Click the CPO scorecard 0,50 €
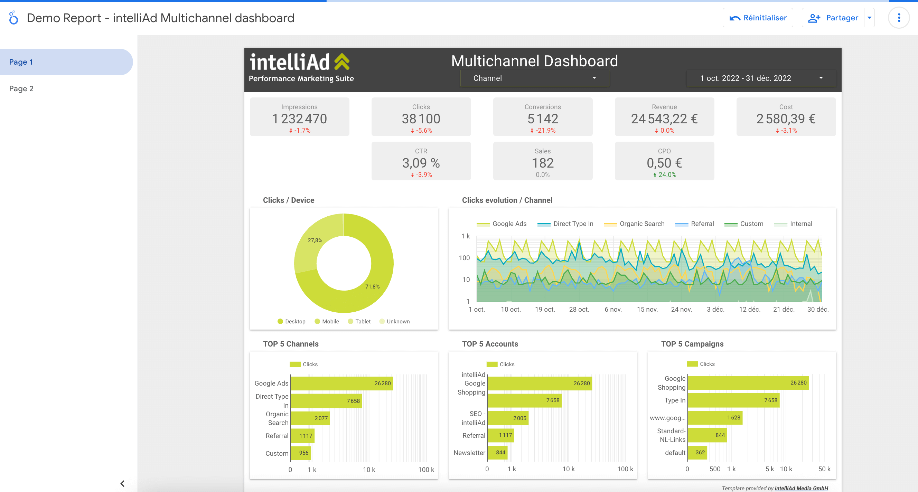This screenshot has width=918, height=492. [x=664, y=161]
